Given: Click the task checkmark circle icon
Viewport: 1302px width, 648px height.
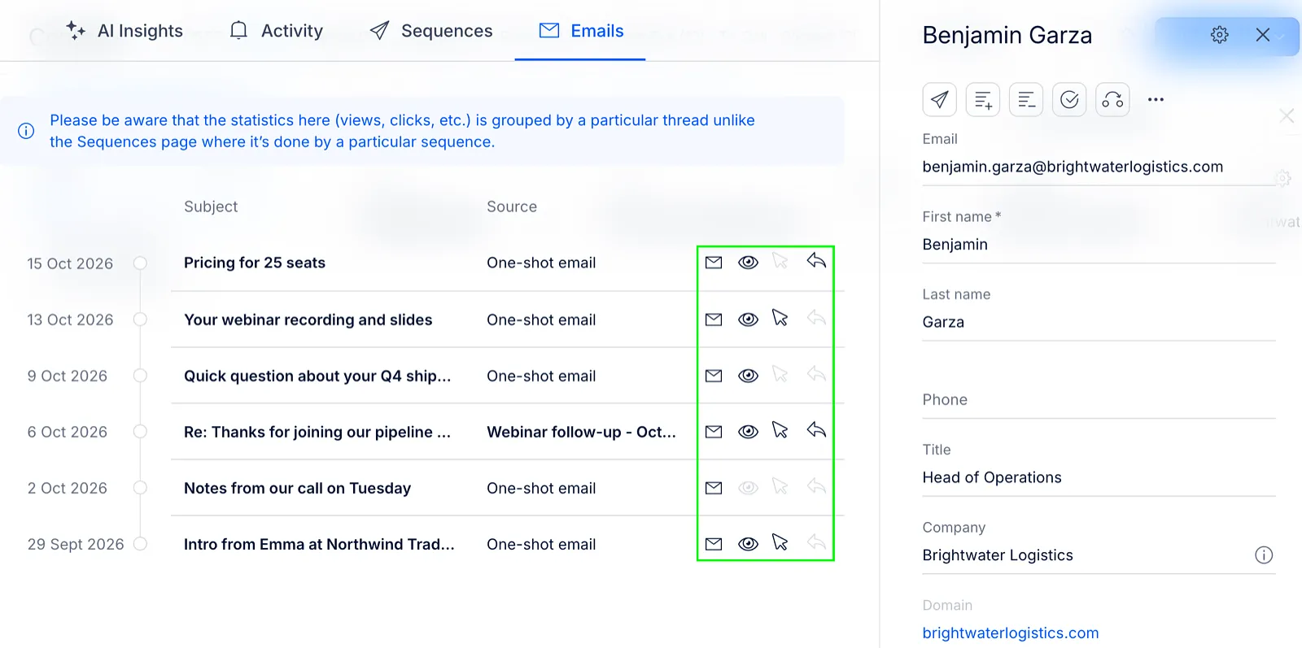Looking at the screenshot, I should (1069, 100).
